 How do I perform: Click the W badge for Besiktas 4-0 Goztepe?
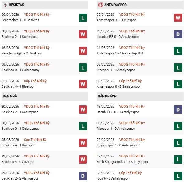tap(82, 159)
